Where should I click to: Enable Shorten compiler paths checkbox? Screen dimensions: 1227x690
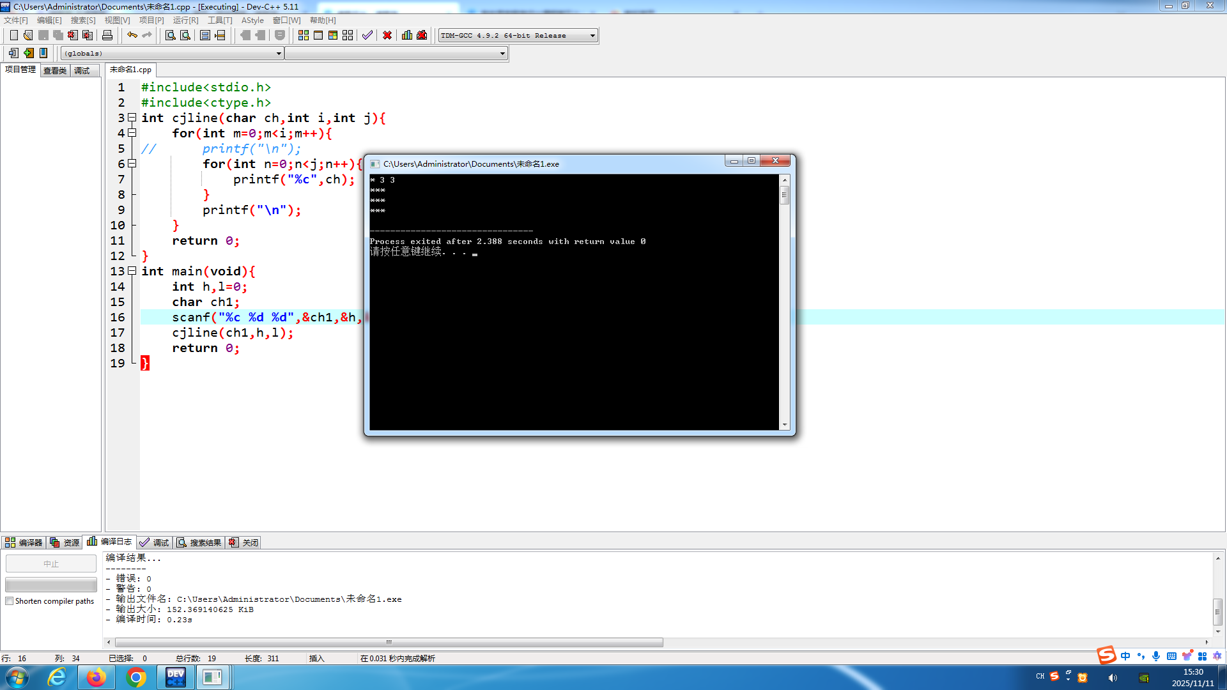click(x=10, y=601)
